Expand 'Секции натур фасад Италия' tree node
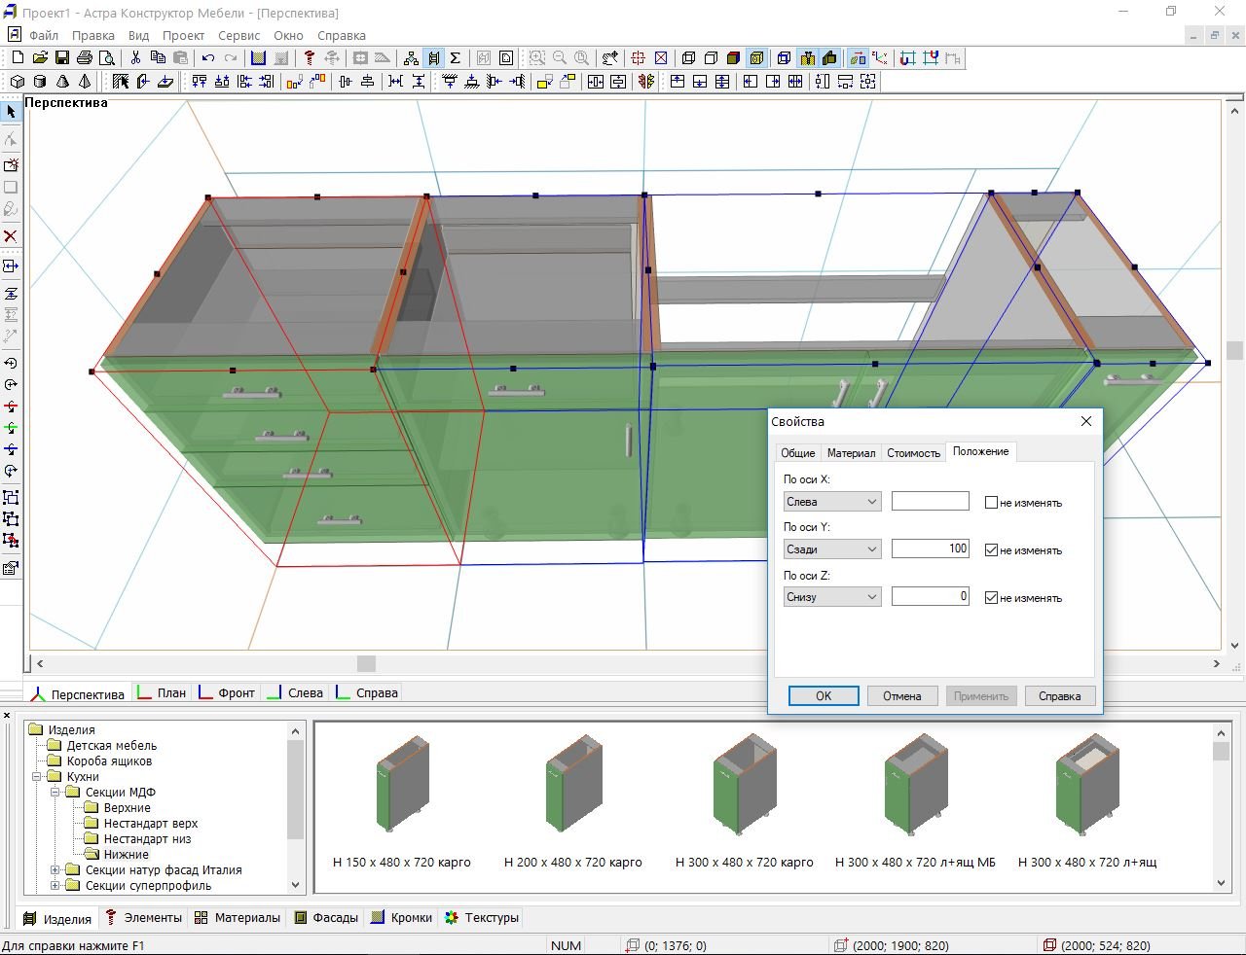Viewport: 1246px width, 955px height. (55, 870)
